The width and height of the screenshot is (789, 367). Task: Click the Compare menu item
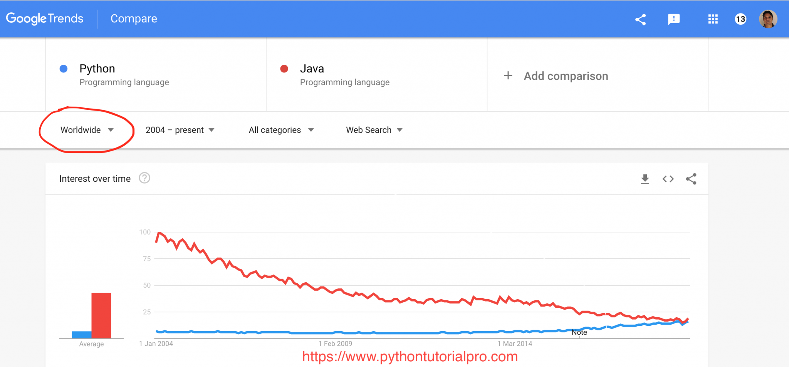[134, 18]
